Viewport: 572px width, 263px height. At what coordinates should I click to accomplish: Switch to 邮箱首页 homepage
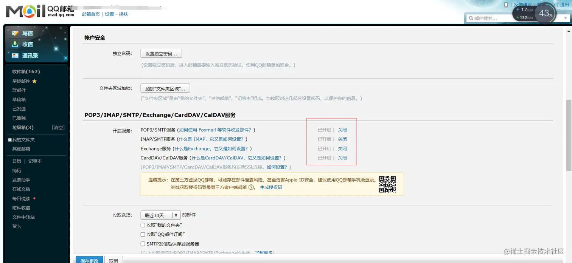pos(91,14)
